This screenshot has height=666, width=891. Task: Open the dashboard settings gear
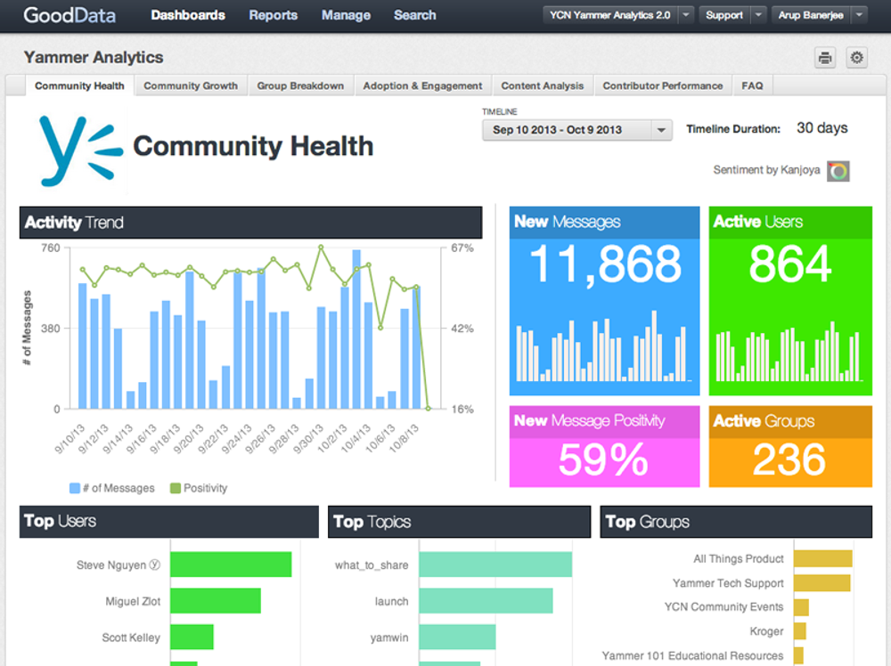tap(856, 57)
